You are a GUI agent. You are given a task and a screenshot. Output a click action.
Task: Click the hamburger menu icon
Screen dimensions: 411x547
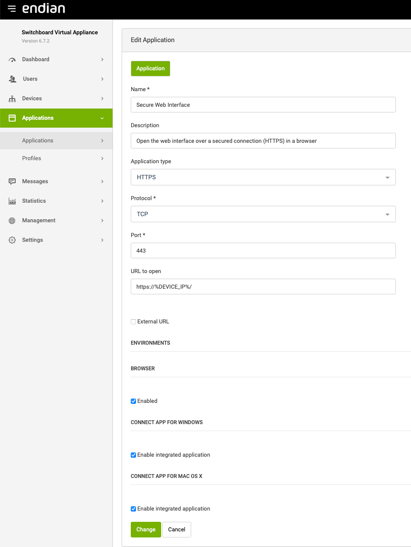[x=12, y=9]
